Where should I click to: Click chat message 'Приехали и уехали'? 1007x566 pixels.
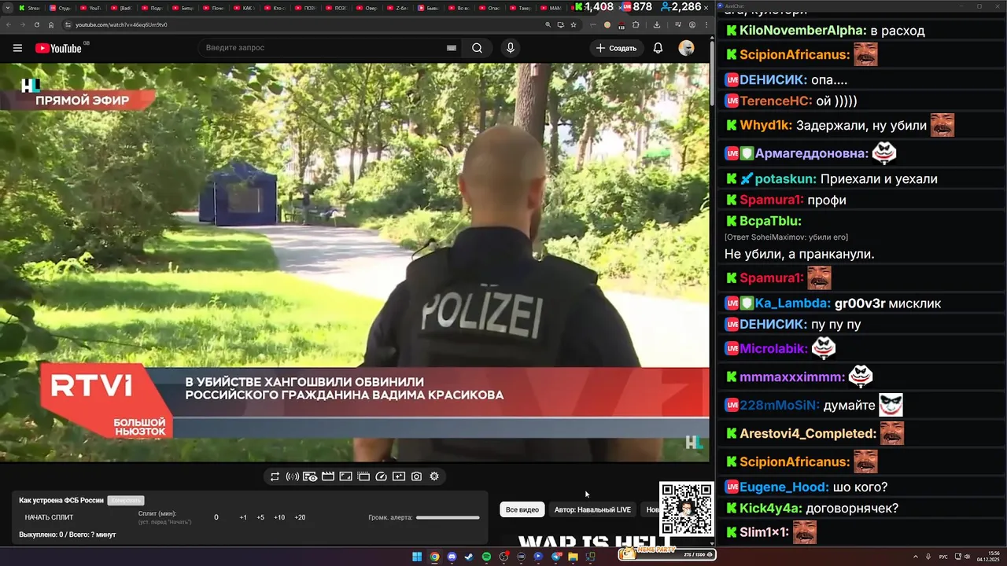click(x=880, y=178)
